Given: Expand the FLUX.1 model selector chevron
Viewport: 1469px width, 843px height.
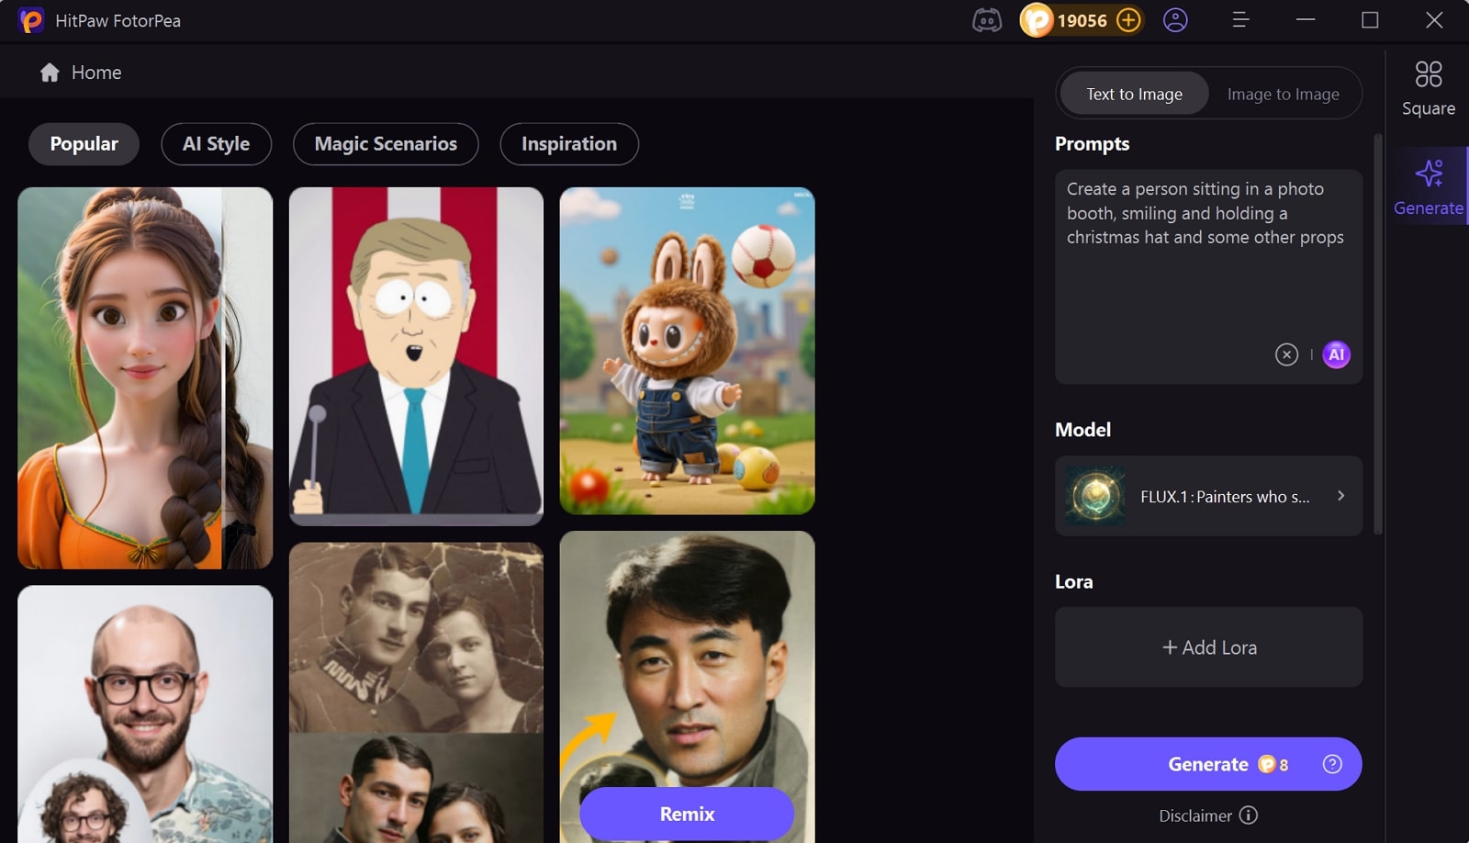Looking at the screenshot, I should 1340,496.
